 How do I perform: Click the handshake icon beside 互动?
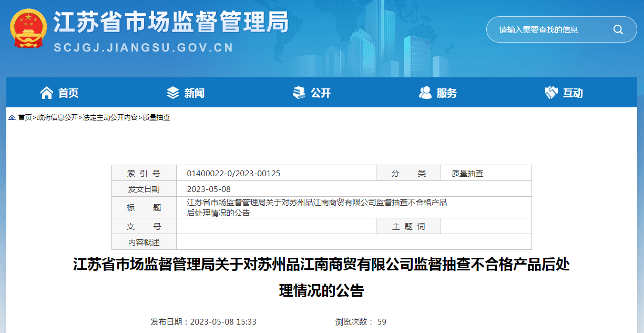pyautogui.click(x=551, y=93)
